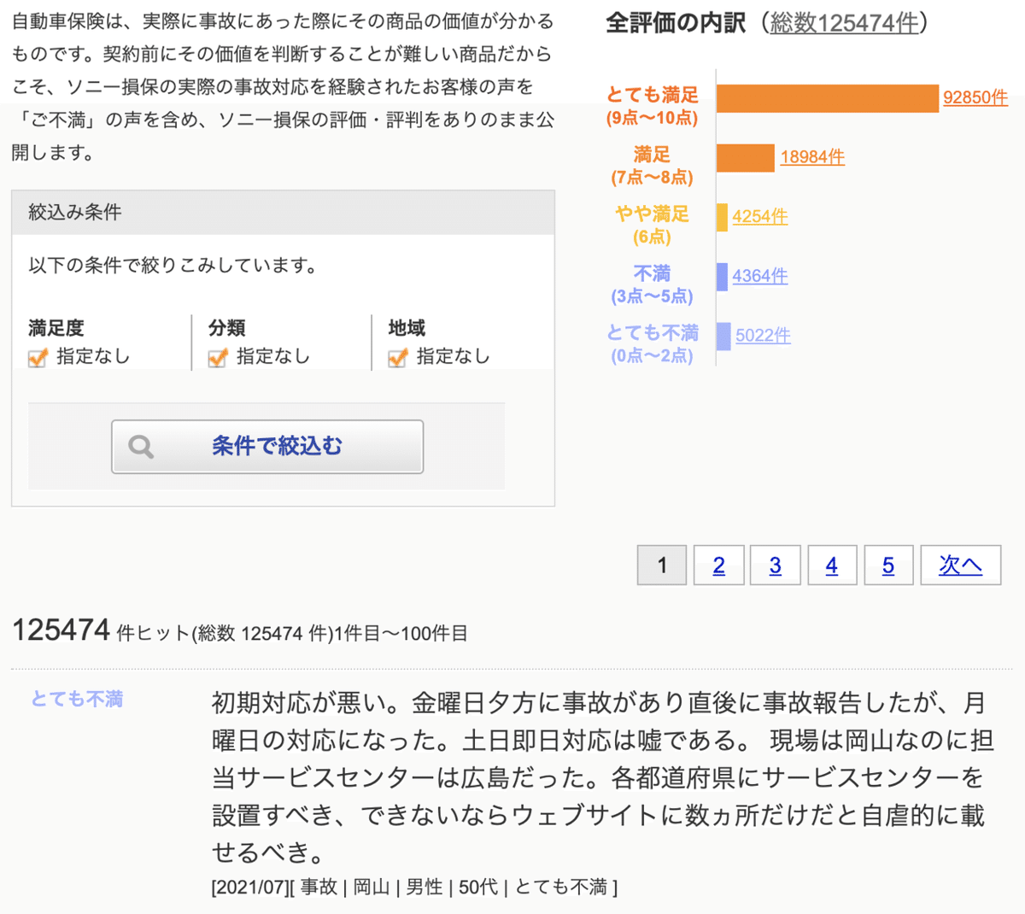Click the yellow やや満足 bar
The height and width of the screenshot is (914, 1025).
coord(722,217)
